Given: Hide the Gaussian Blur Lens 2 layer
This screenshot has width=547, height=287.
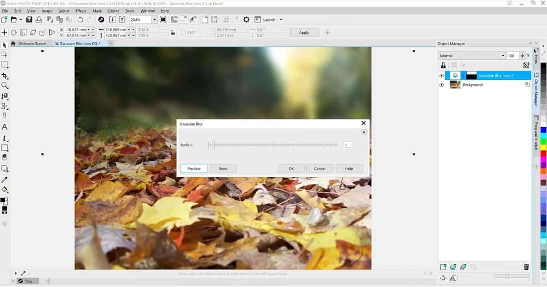Looking at the screenshot, I should pyautogui.click(x=441, y=76).
